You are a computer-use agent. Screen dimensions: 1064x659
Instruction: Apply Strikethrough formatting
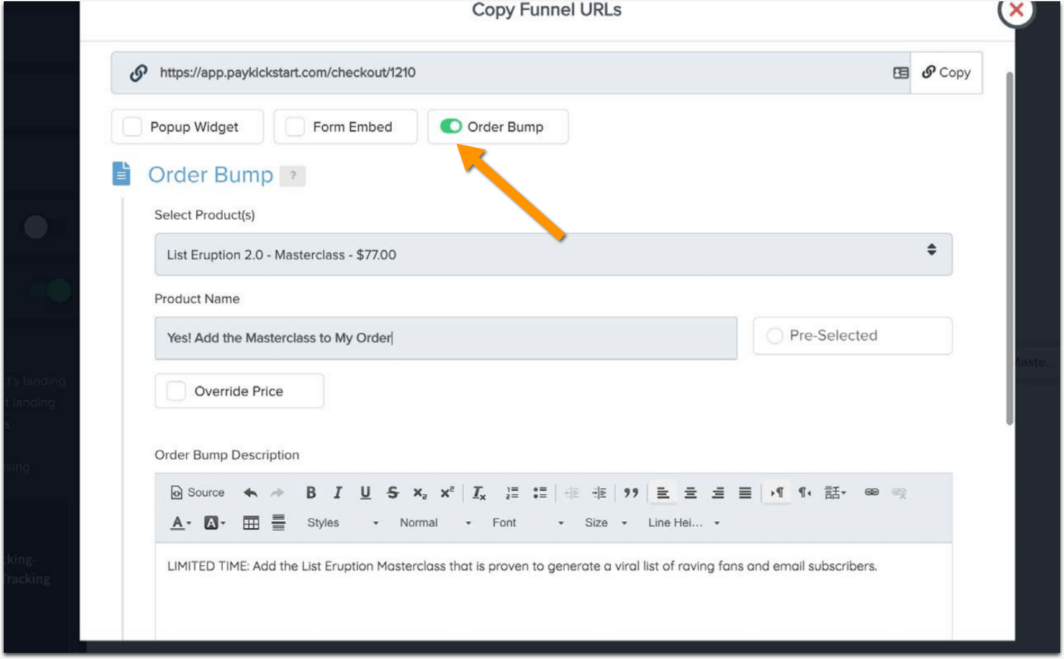coord(393,493)
